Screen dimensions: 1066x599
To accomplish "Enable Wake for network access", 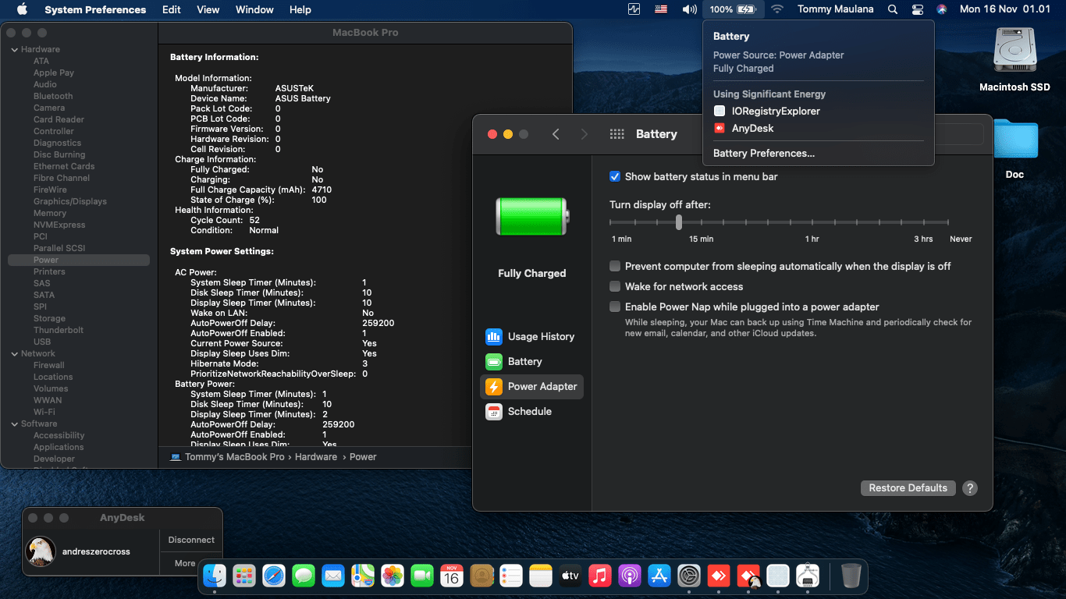I will tap(615, 287).
